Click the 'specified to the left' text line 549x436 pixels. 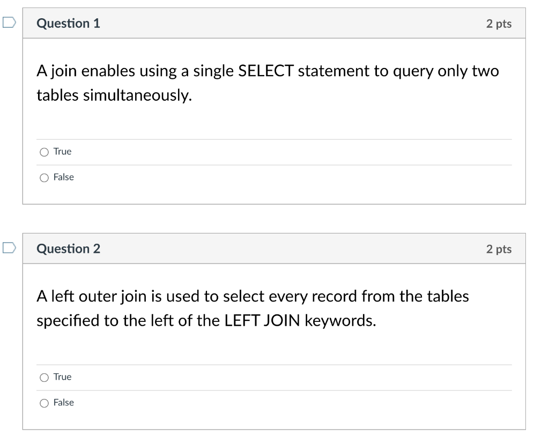click(x=206, y=320)
